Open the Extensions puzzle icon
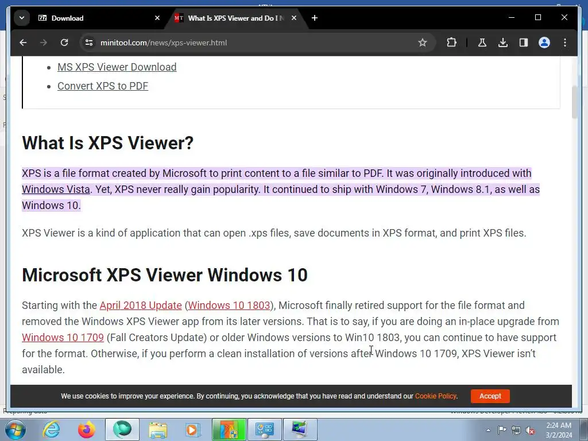 tap(451, 42)
